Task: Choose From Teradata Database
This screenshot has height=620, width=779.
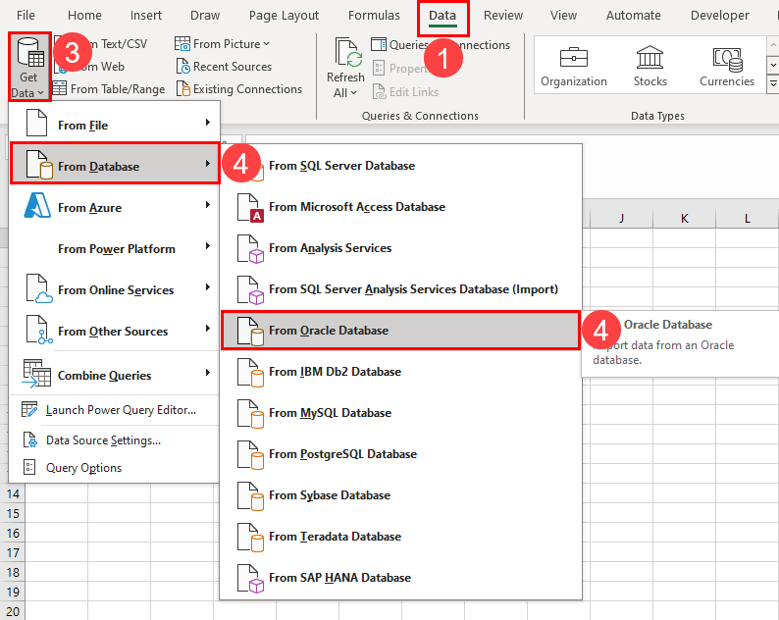Action: pyautogui.click(x=401, y=536)
